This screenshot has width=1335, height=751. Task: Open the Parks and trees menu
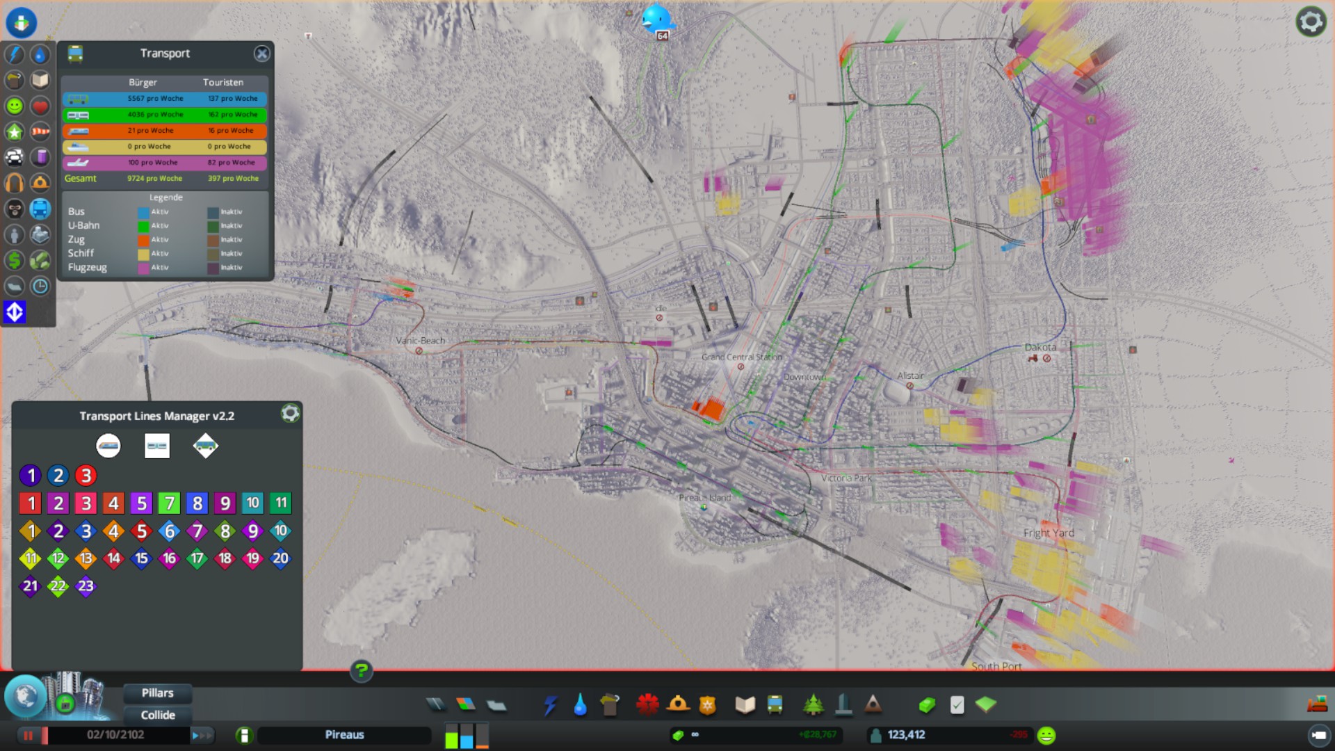click(x=813, y=705)
